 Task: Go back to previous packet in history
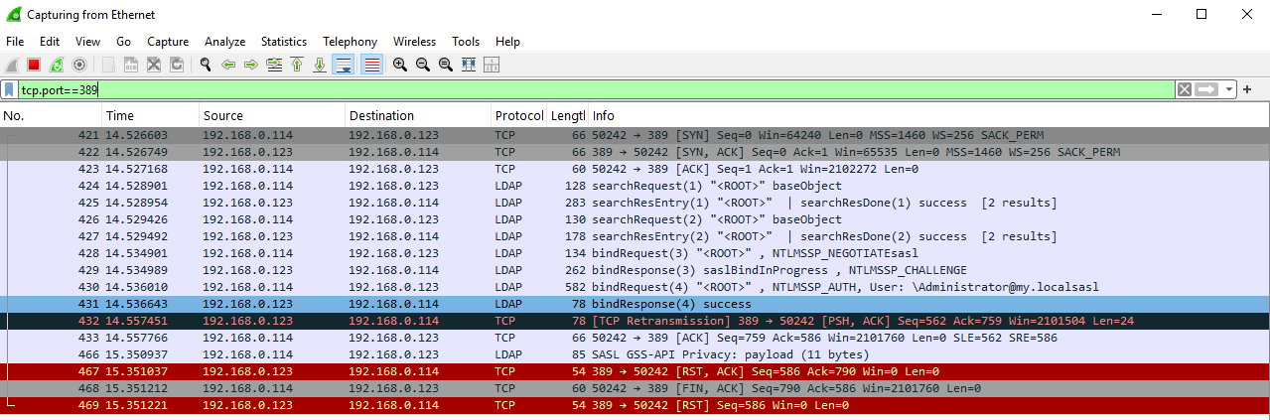pos(228,65)
